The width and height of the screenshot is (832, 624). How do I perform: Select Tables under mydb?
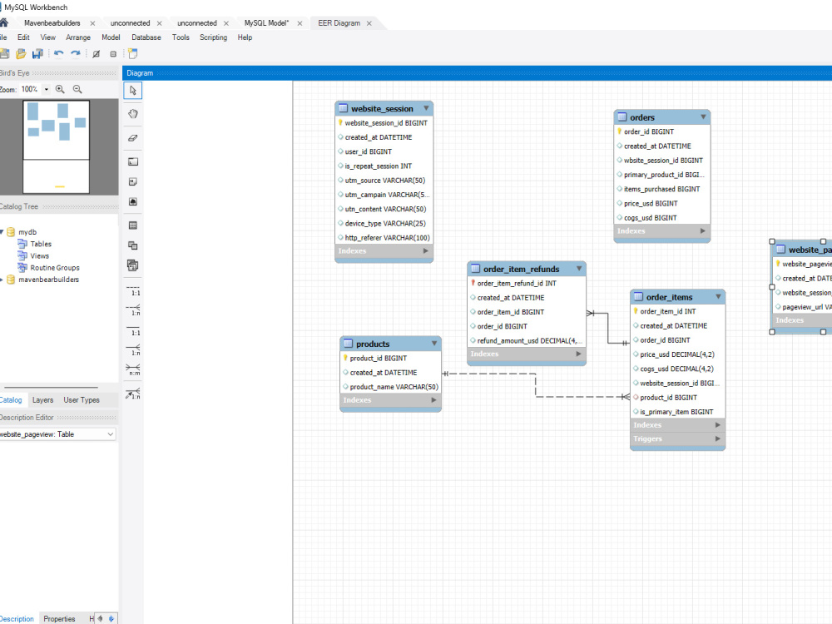(41, 244)
